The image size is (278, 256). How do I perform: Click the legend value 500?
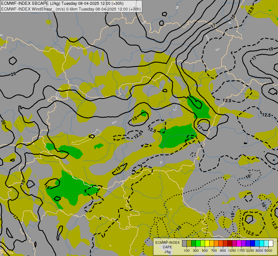205,251
